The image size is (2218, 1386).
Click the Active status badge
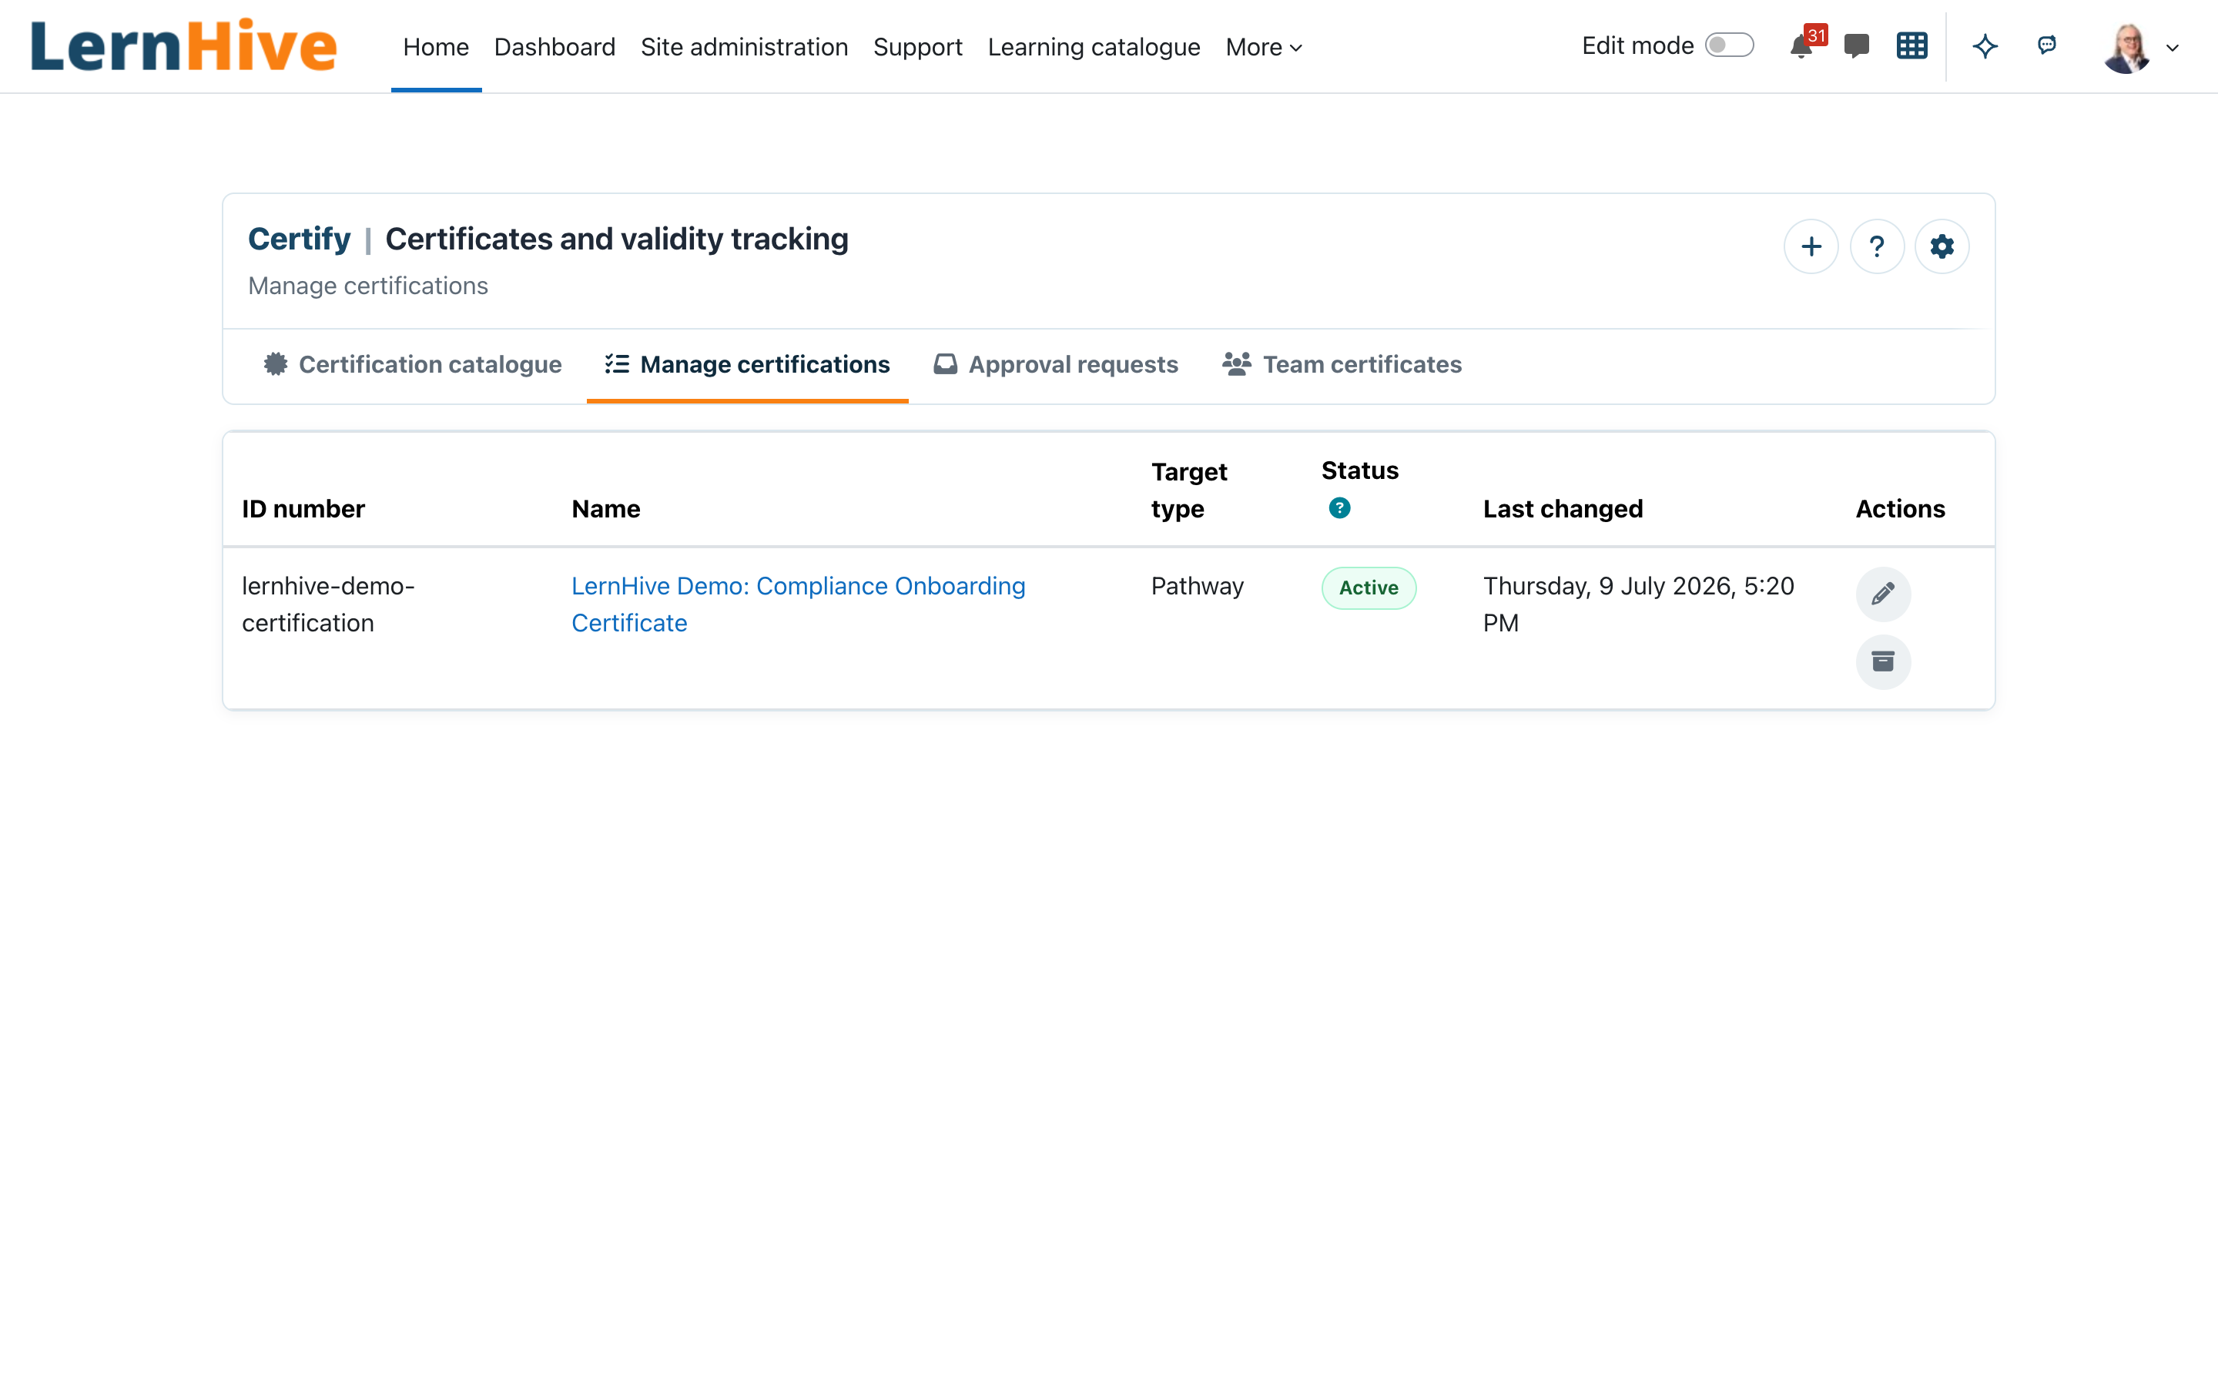1369,588
